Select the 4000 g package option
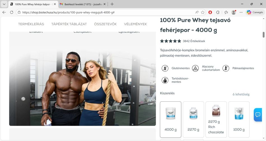The width and height of the screenshot is (266, 141). [171, 119]
